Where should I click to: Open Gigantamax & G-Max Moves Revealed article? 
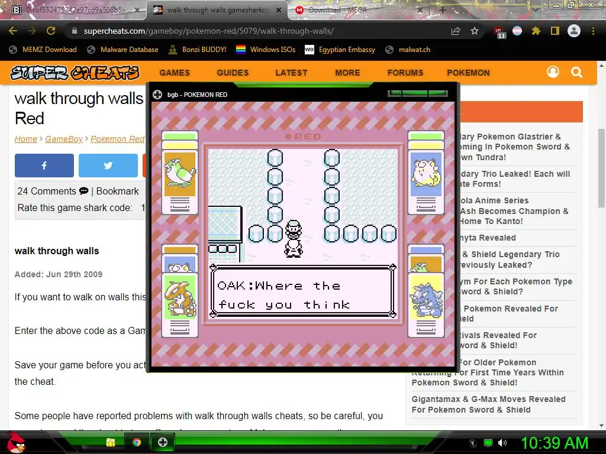point(488,404)
